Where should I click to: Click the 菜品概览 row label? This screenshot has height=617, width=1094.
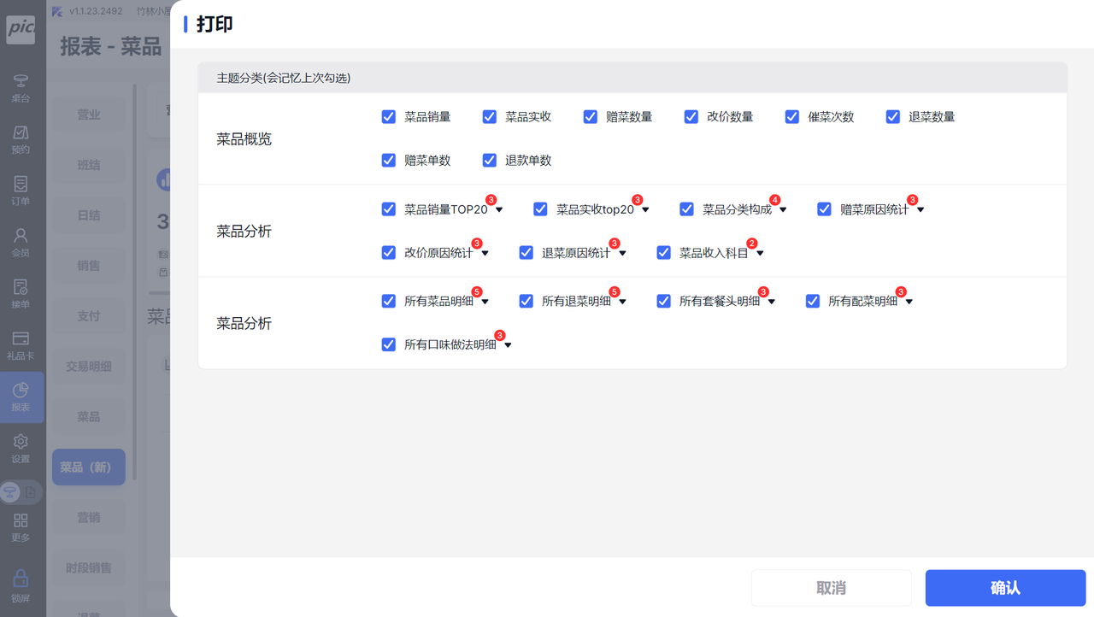point(244,139)
